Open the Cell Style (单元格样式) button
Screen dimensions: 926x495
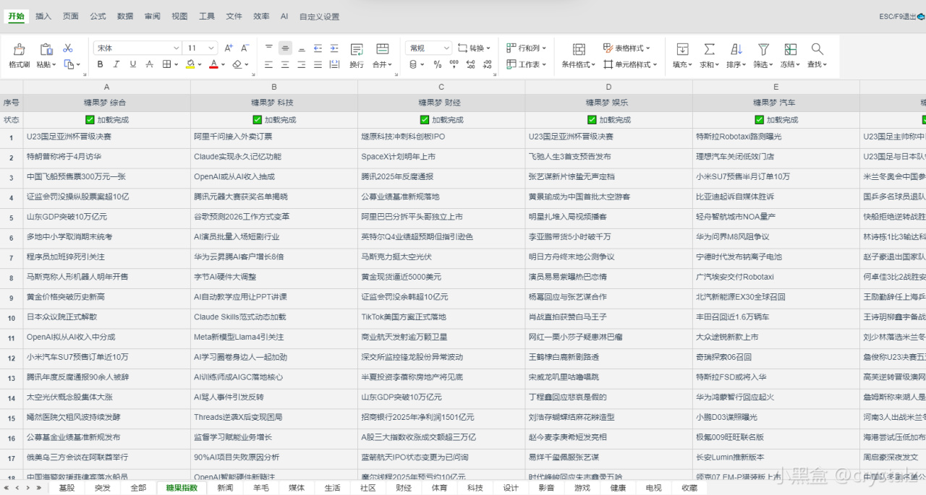[630, 64]
